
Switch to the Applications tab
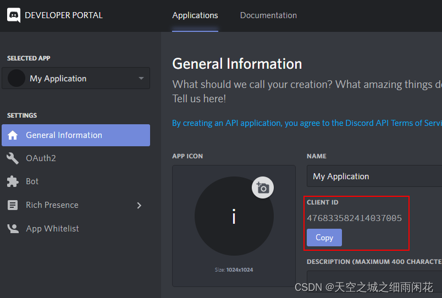(x=195, y=15)
